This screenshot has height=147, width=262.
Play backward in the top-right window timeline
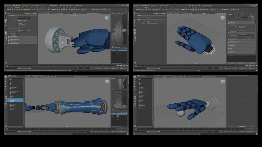point(251,66)
